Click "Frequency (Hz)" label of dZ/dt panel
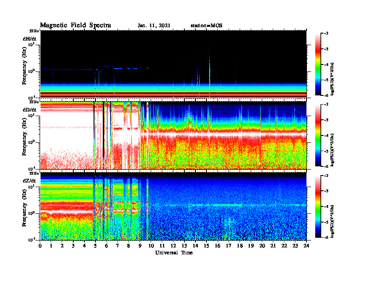This screenshot has height=282, width=365. coord(24,208)
